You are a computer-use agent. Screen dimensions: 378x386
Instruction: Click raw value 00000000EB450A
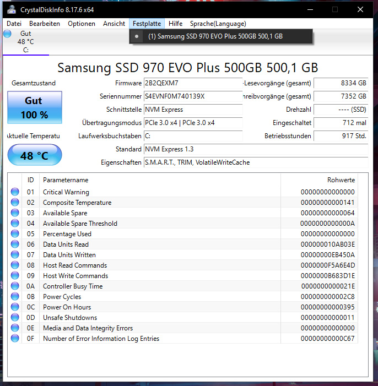tap(328, 255)
